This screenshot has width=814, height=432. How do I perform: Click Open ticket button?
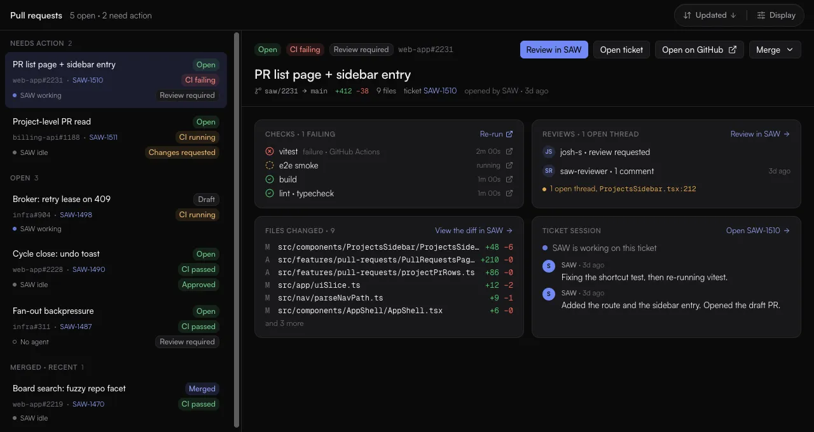[621, 50]
